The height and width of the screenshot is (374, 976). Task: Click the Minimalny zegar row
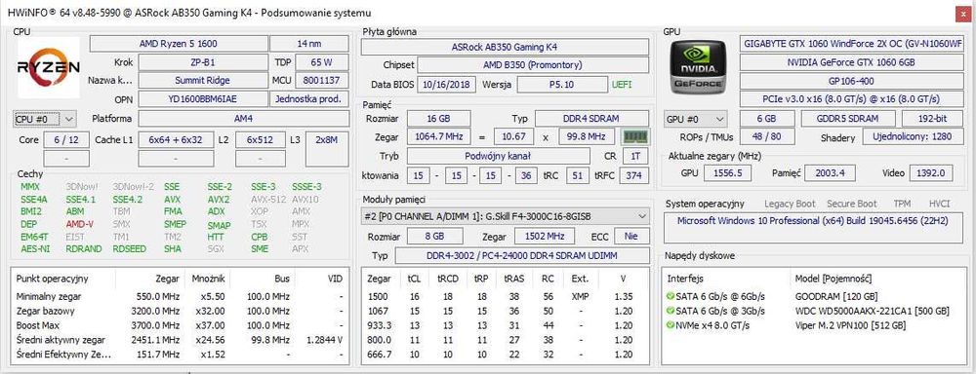pyautogui.click(x=180, y=297)
